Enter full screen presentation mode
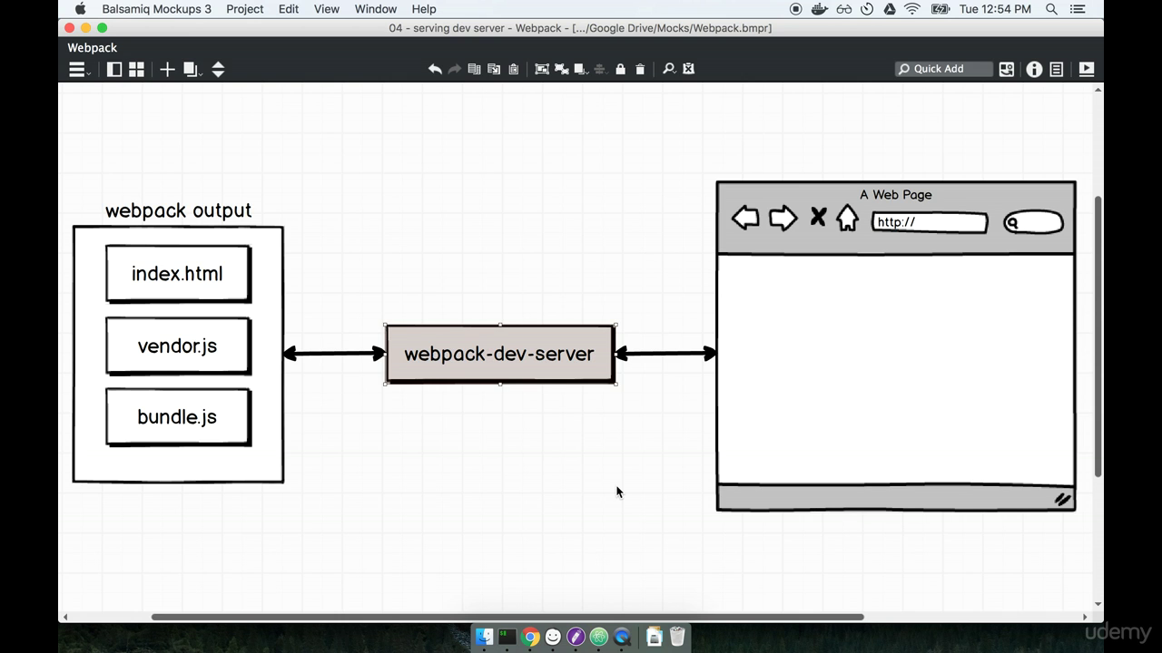This screenshot has width=1162, height=653. coord(1087,69)
